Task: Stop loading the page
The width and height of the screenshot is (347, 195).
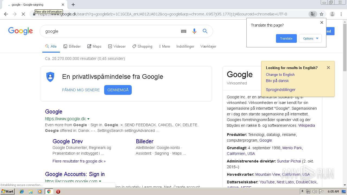Action: [x=23, y=14]
